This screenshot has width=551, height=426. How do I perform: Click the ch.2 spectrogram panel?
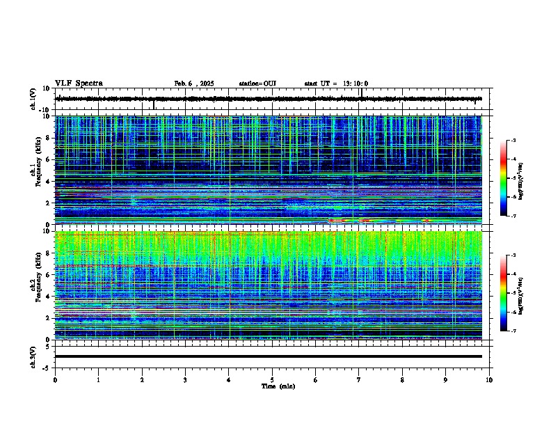tap(269, 285)
